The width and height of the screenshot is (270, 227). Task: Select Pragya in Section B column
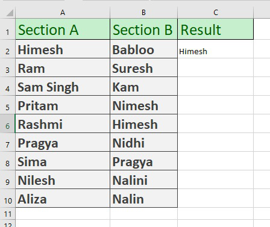[x=143, y=161]
